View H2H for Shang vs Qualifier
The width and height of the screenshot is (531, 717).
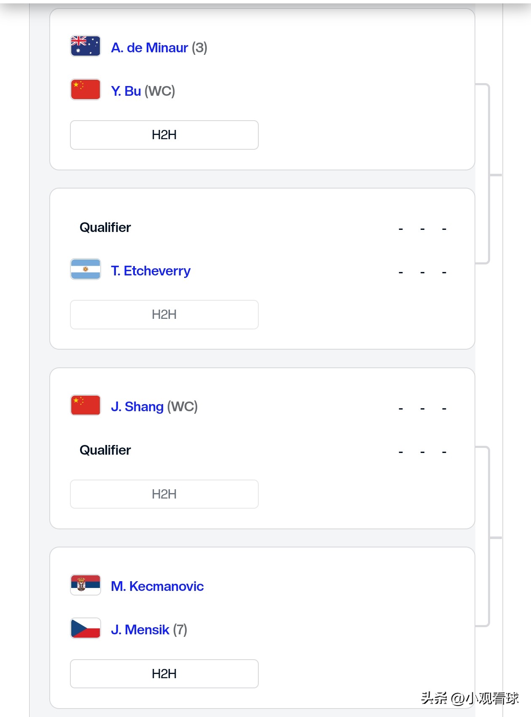(x=164, y=494)
